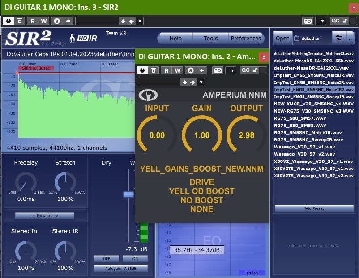
Task: Click Open button in file browser
Action: [282, 38]
